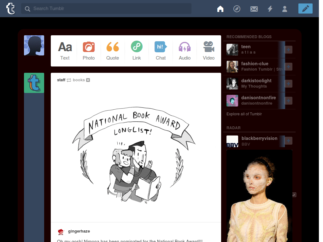This screenshot has height=242, width=323.
Task: Click the Tumblr logo in the header
Action: 10,9
